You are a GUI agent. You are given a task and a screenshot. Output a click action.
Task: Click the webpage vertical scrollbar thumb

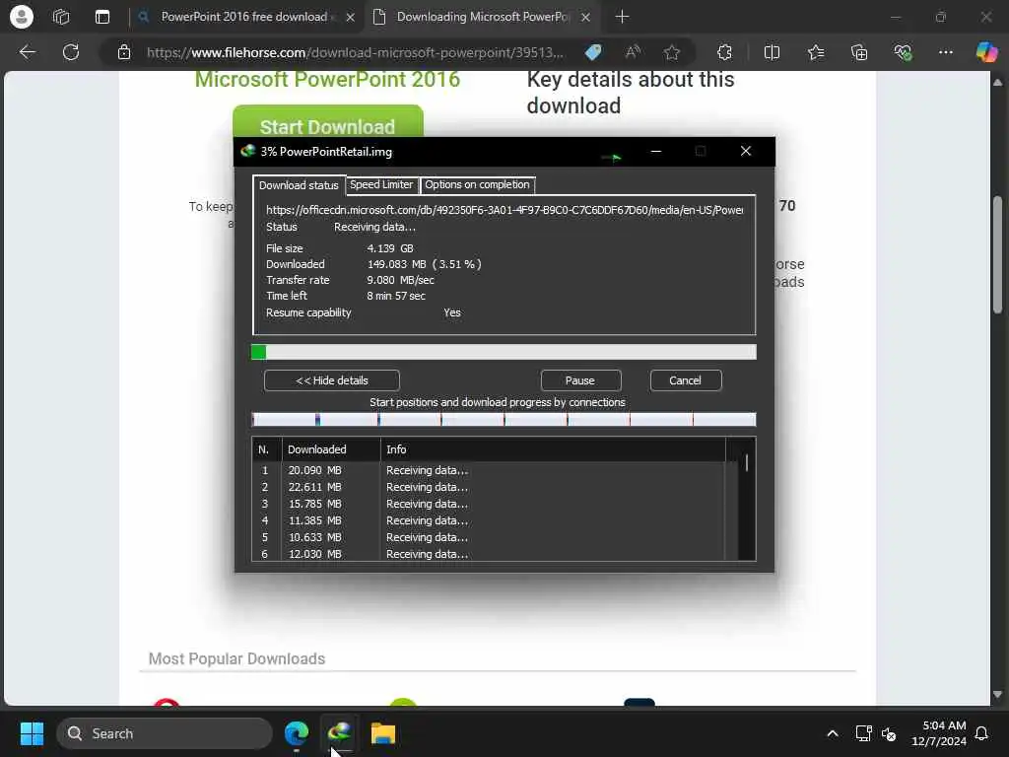[997, 254]
